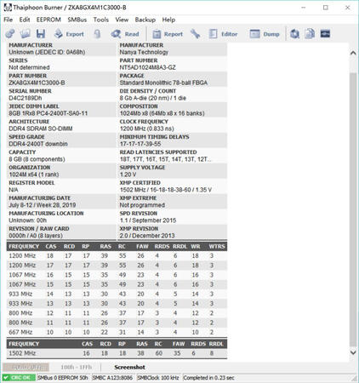Click the FAW column header in XMP table
Viewport: 359px width, 383px height.
179,344
